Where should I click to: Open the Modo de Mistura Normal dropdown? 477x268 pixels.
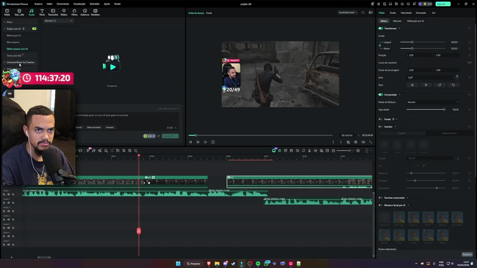point(433,102)
